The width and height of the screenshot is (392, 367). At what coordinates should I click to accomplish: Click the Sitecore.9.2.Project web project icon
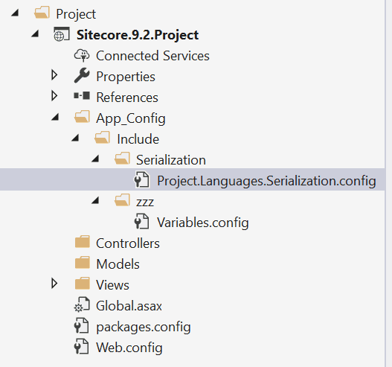(62, 34)
